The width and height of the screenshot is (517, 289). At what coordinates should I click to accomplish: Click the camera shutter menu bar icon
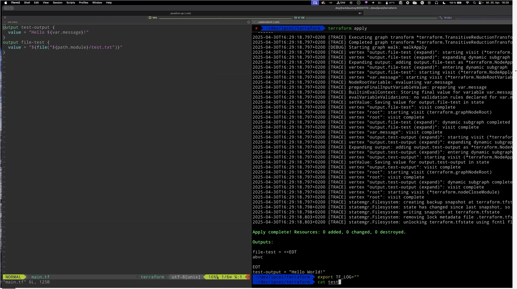click(x=408, y=3)
